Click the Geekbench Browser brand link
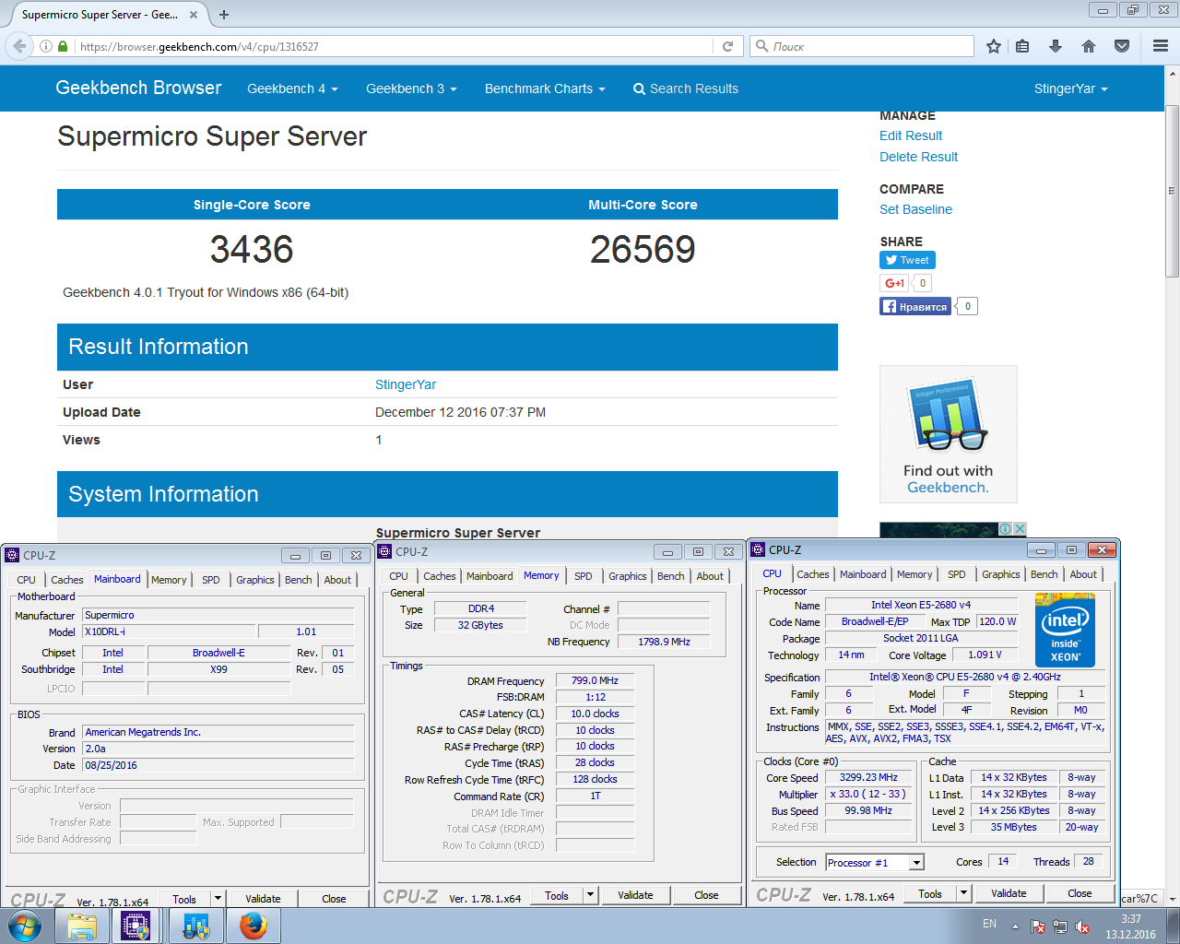The height and width of the screenshot is (944, 1180). [x=138, y=88]
